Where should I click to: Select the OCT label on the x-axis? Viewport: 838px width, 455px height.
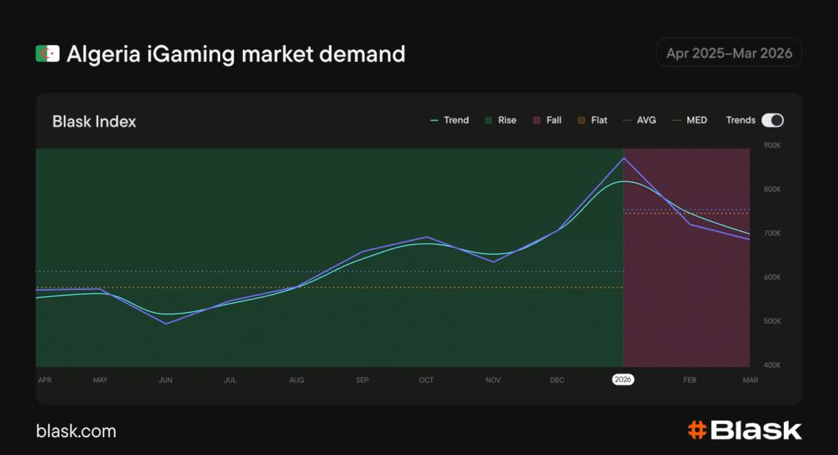tap(426, 381)
